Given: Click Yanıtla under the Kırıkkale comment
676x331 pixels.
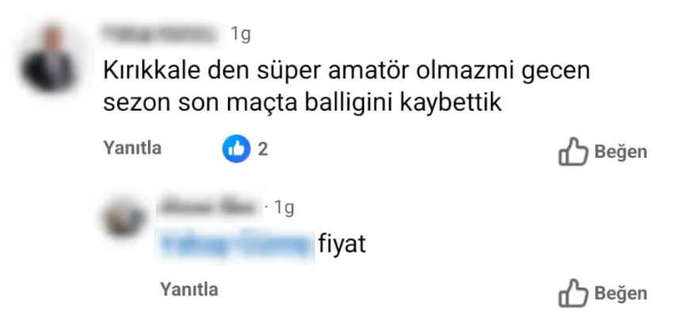Looking at the screenshot, I should (132, 148).
